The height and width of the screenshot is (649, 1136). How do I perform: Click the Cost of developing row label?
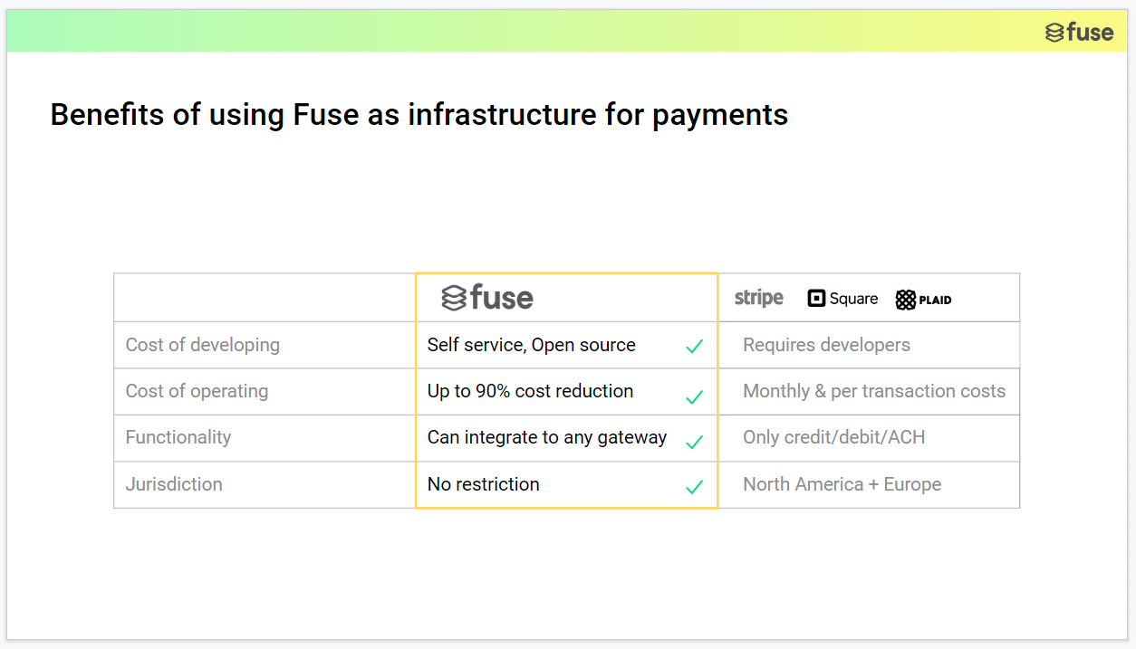tap(202, 345)
